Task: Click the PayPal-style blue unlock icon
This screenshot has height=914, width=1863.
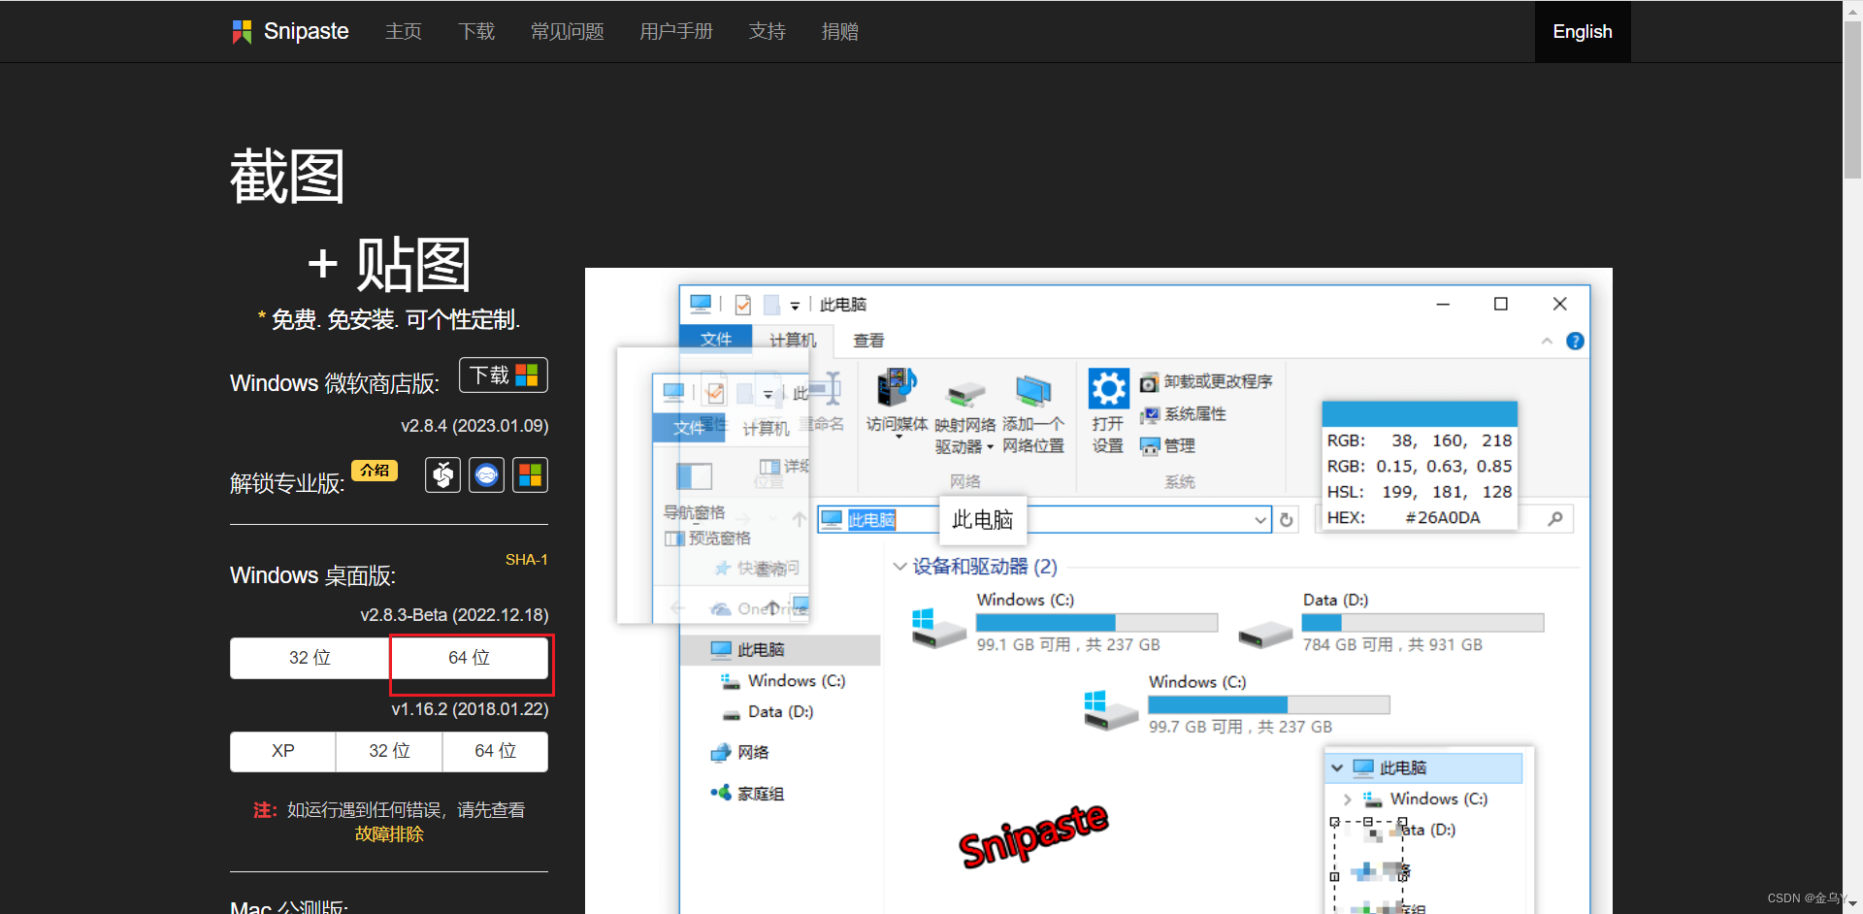Action: 486,474
